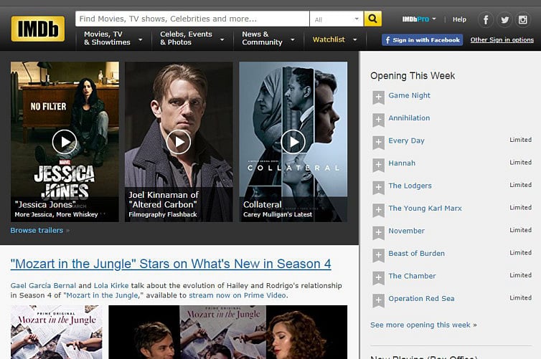Click Sign in with Facebook button
The width and height of the screenshot is (541, 359).
(x=422, y=40)
